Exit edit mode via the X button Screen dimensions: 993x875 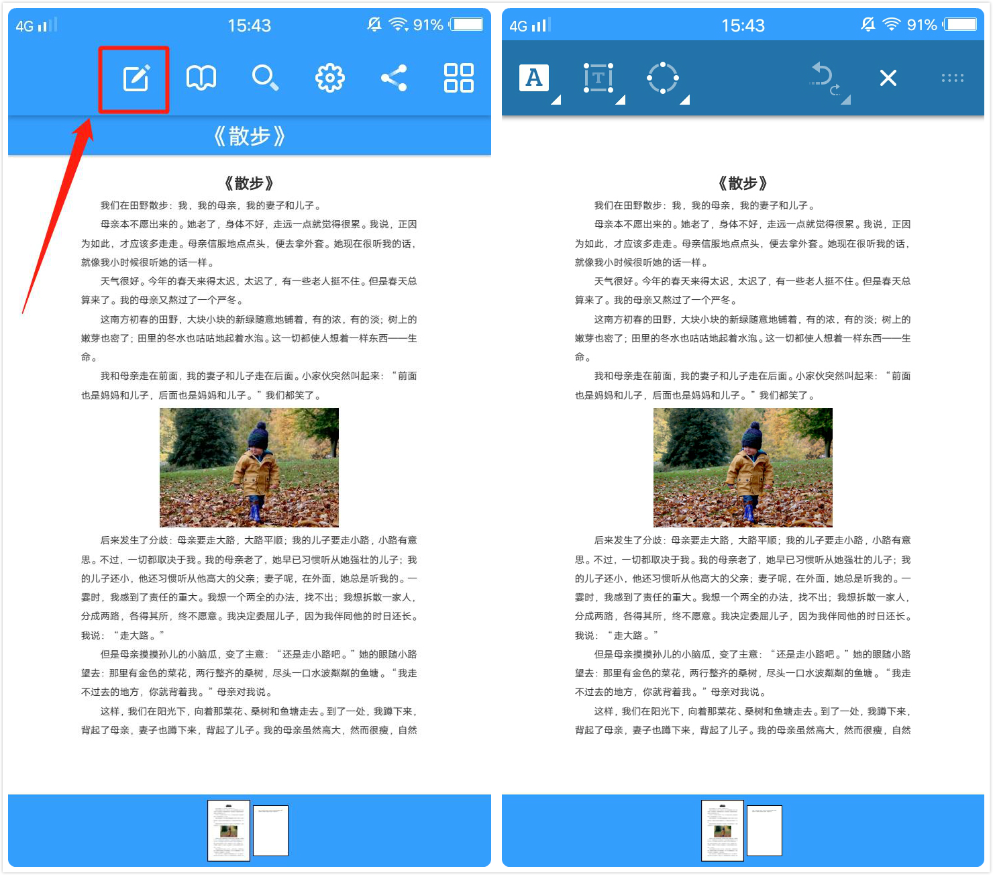click(888, 78)
